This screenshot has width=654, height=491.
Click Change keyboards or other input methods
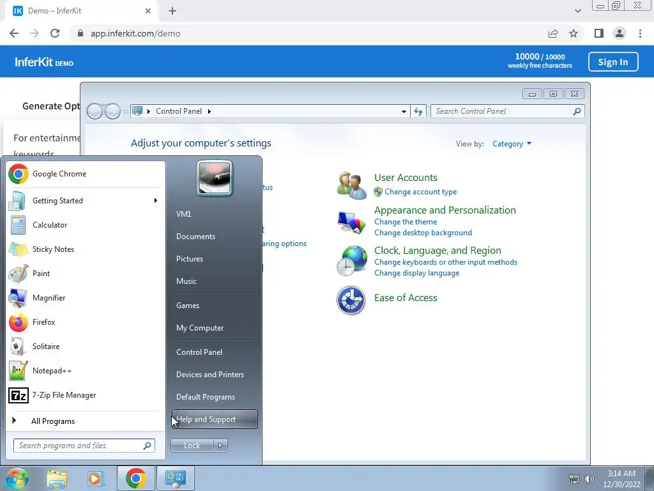tap(445, 261)
